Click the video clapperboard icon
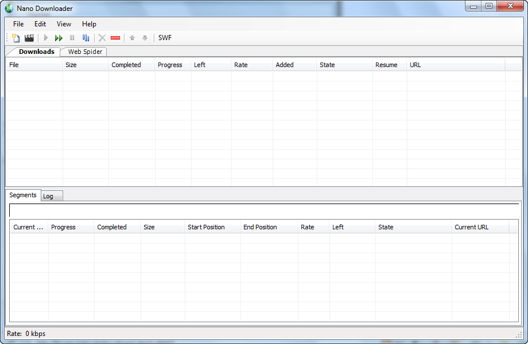This screenshot has width=528, height=344. click(x=29, y=38)
